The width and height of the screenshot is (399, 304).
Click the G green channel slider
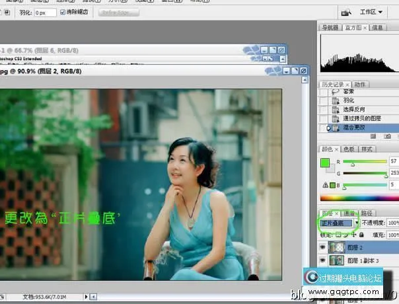coord(365,173)
